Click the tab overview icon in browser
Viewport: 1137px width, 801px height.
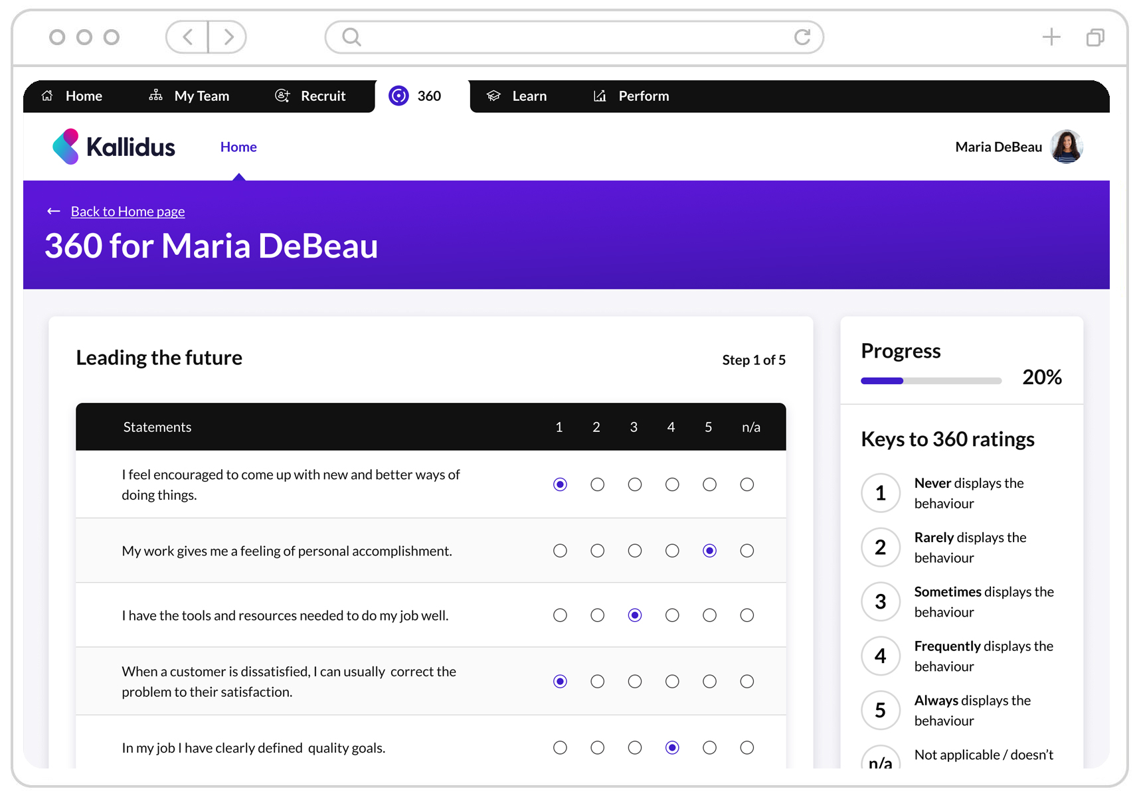click(1095, 37)
